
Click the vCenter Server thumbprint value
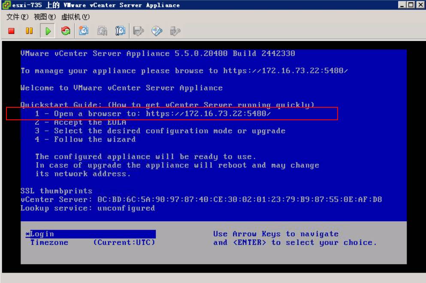[240, 200]
